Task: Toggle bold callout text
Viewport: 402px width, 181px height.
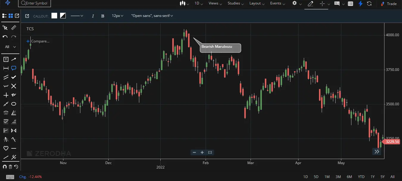Action: pos(103,16)
